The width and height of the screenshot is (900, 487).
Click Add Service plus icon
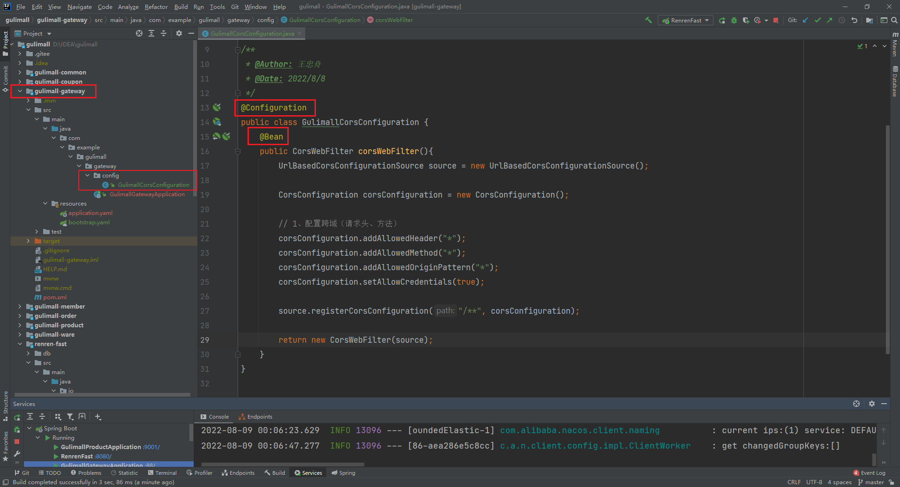(x=98, y=417)
